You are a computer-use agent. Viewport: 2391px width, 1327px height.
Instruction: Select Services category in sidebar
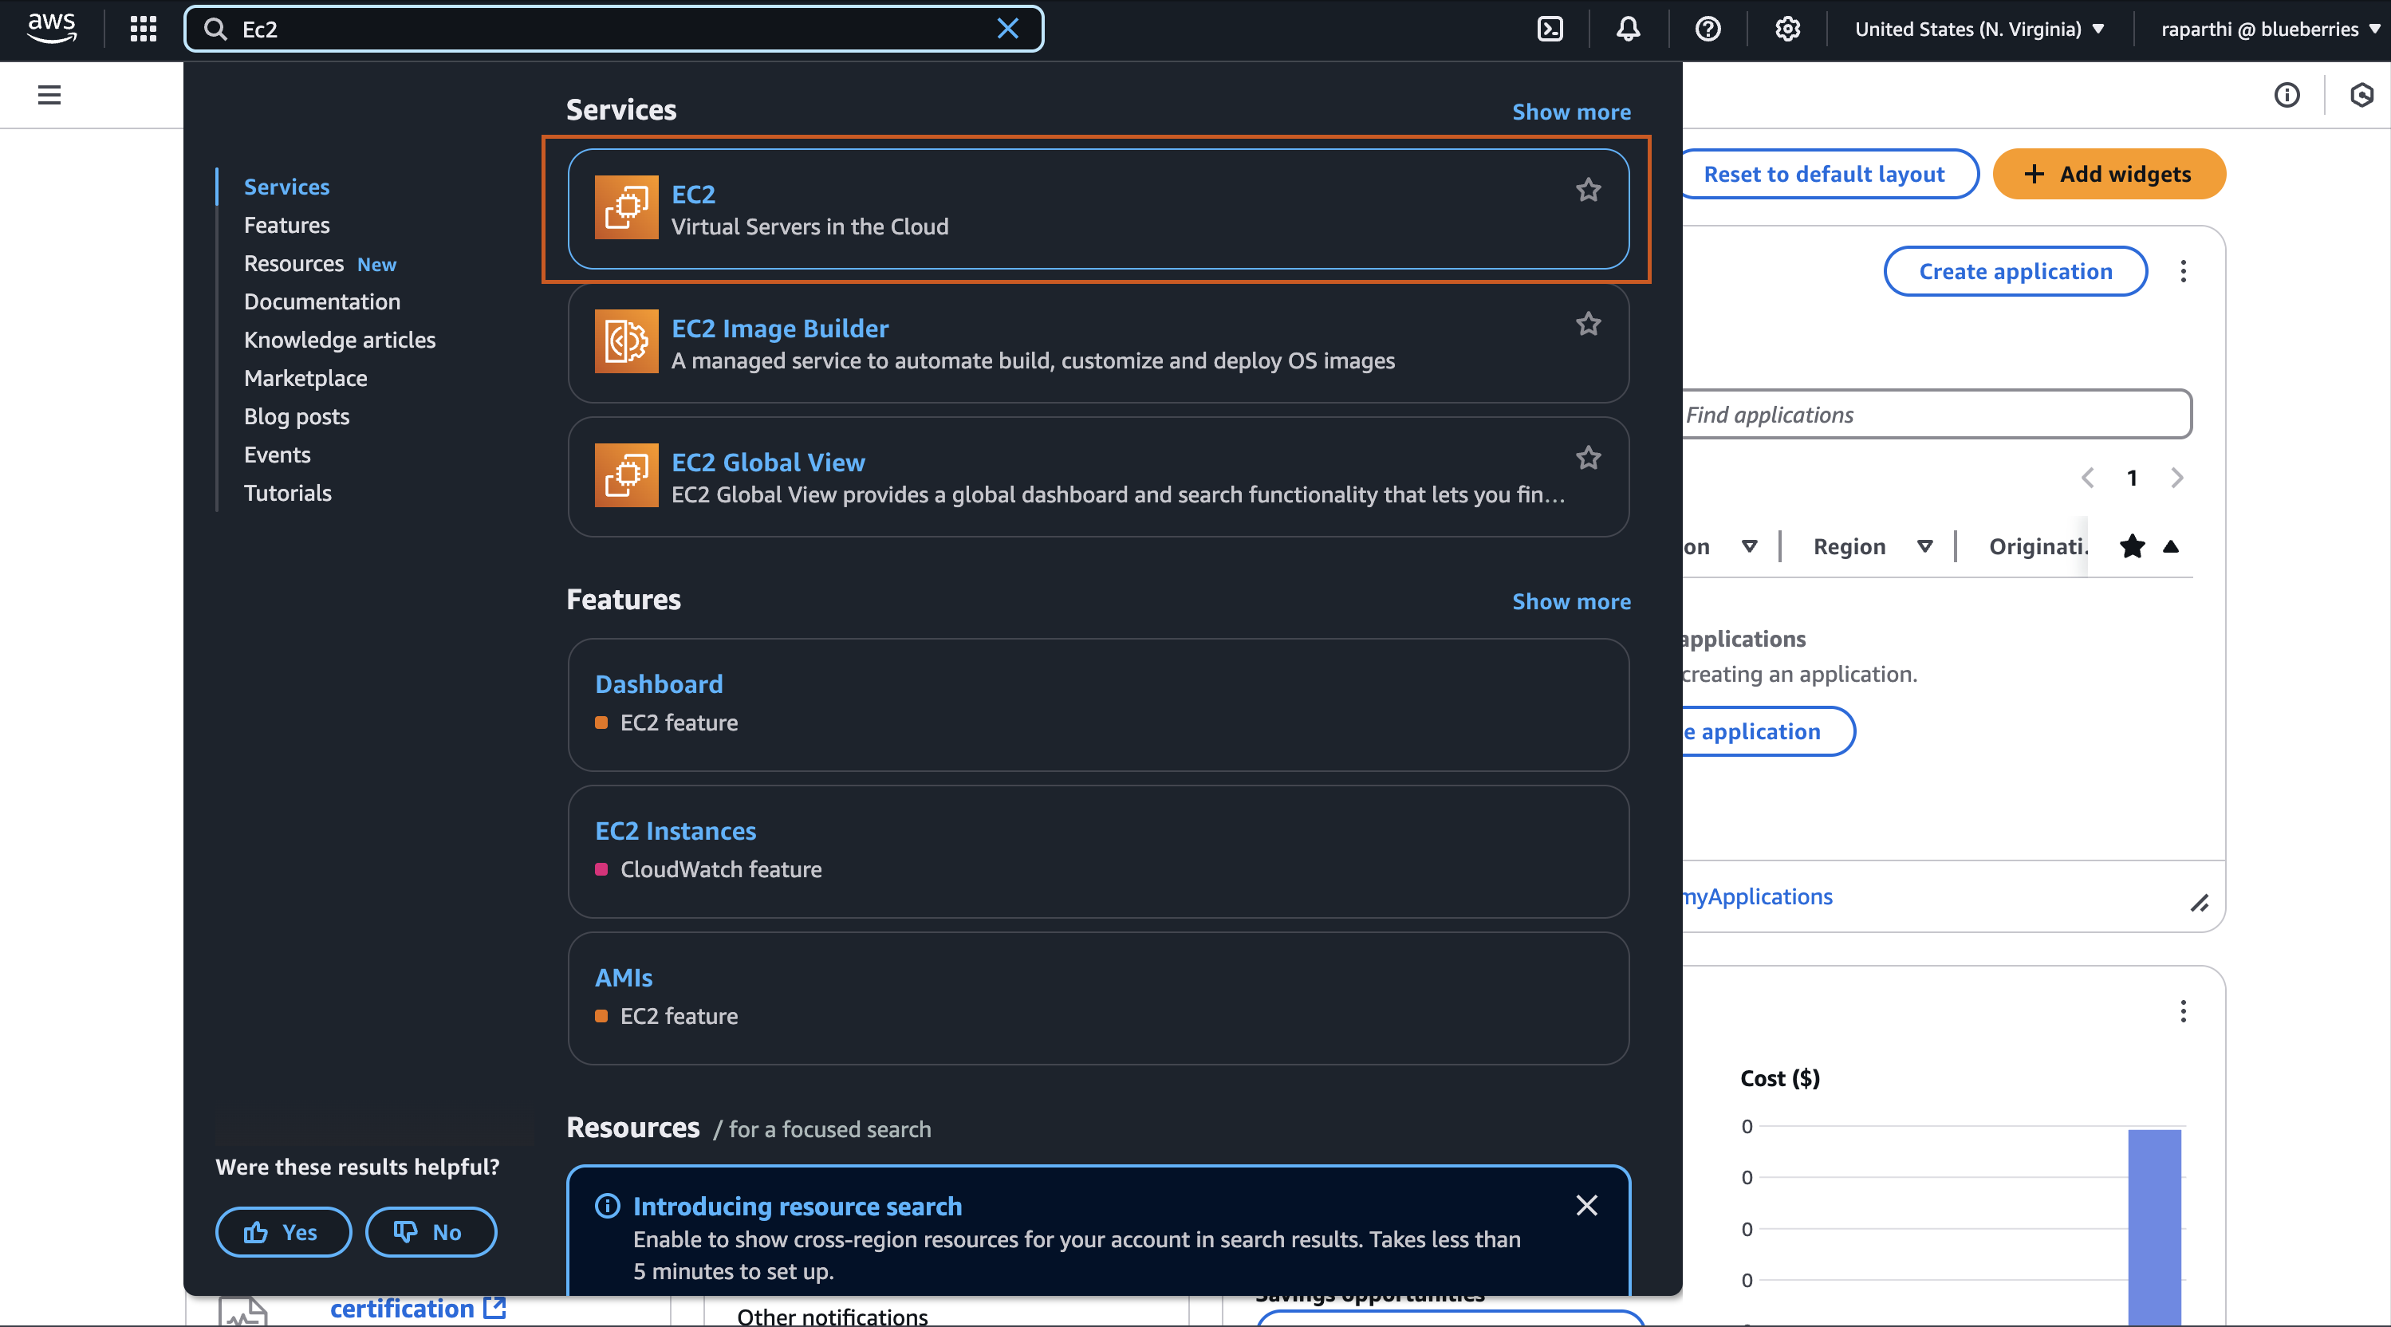[x=287, y=187]
